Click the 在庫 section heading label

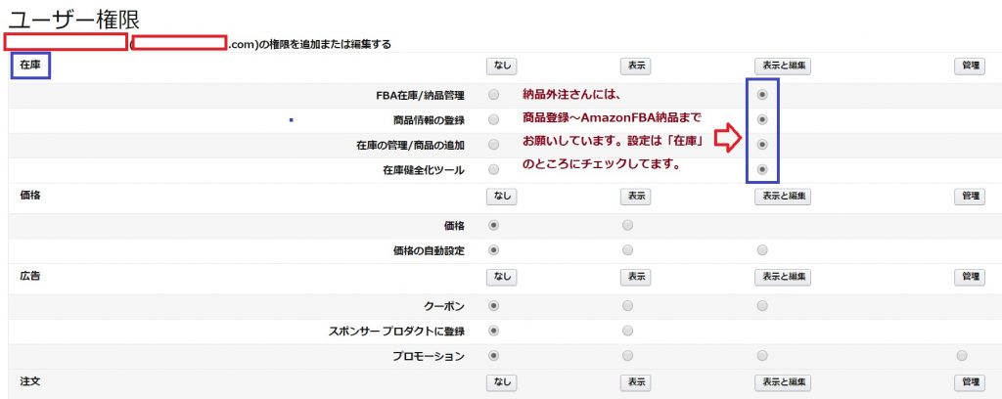pos(30,66)
